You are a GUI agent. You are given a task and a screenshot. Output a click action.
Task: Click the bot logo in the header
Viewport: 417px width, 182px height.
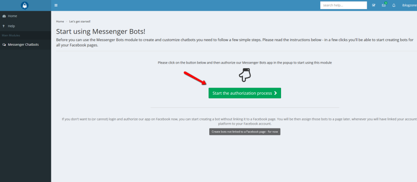pos(25,5)
